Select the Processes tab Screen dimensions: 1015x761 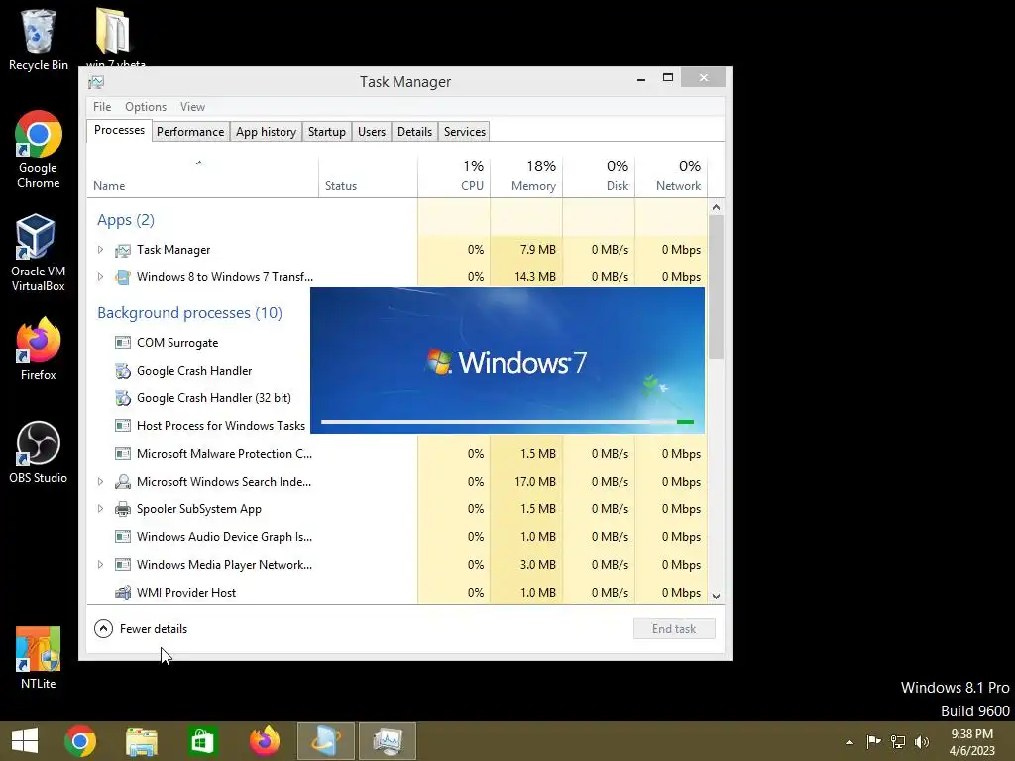(119, 130)
